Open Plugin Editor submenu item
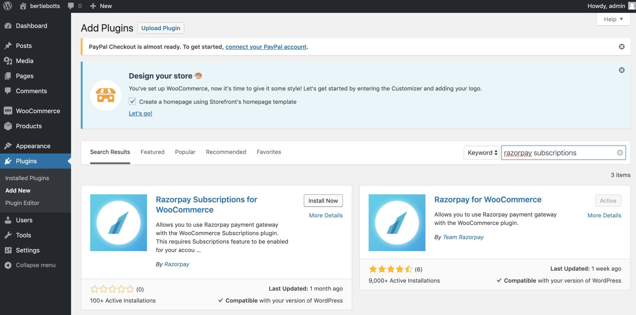636x315 pixels. click(x=22, y=203)
